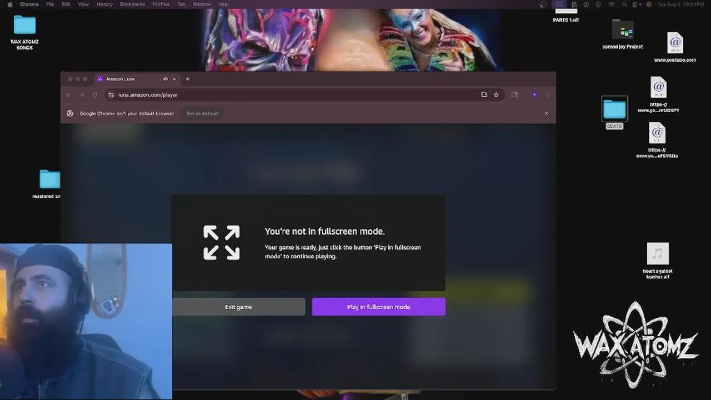Open the Profiles menu
711x400 pixels.
tap(161, 4)
